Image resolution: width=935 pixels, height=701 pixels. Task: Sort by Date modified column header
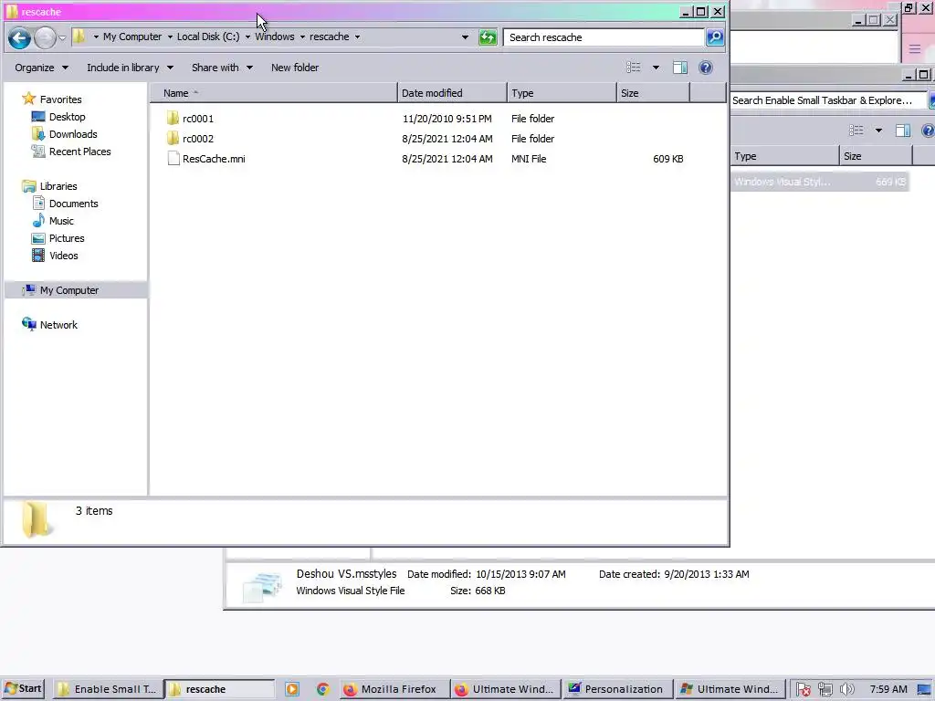coord(452,93)
